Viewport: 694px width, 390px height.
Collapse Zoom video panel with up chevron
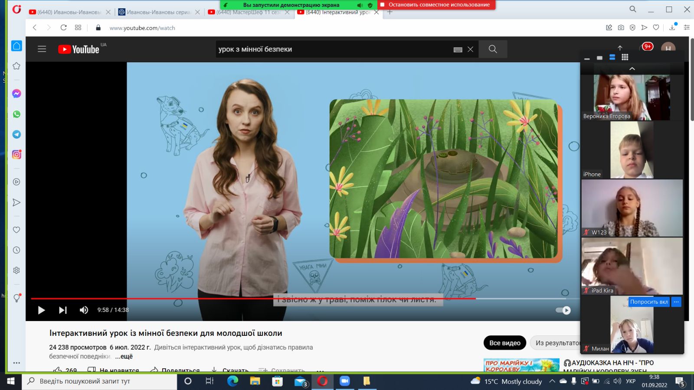click(x=632, y=69)
